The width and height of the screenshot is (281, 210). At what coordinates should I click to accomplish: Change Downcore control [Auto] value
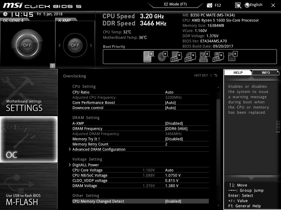(x=170, y=108)
